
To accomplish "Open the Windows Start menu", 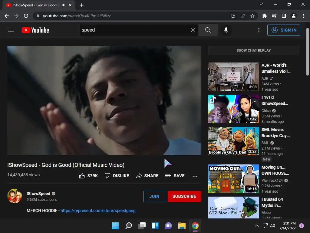I will 115,226.
